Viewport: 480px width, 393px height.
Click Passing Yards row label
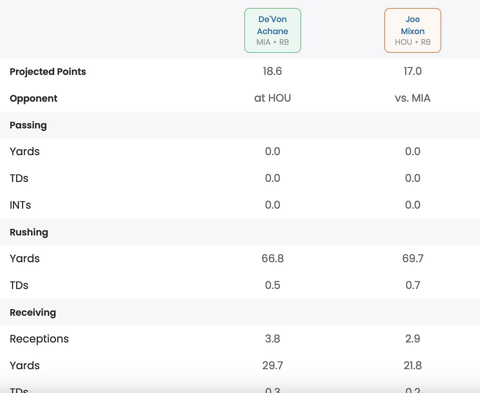[x=25, y=152]
